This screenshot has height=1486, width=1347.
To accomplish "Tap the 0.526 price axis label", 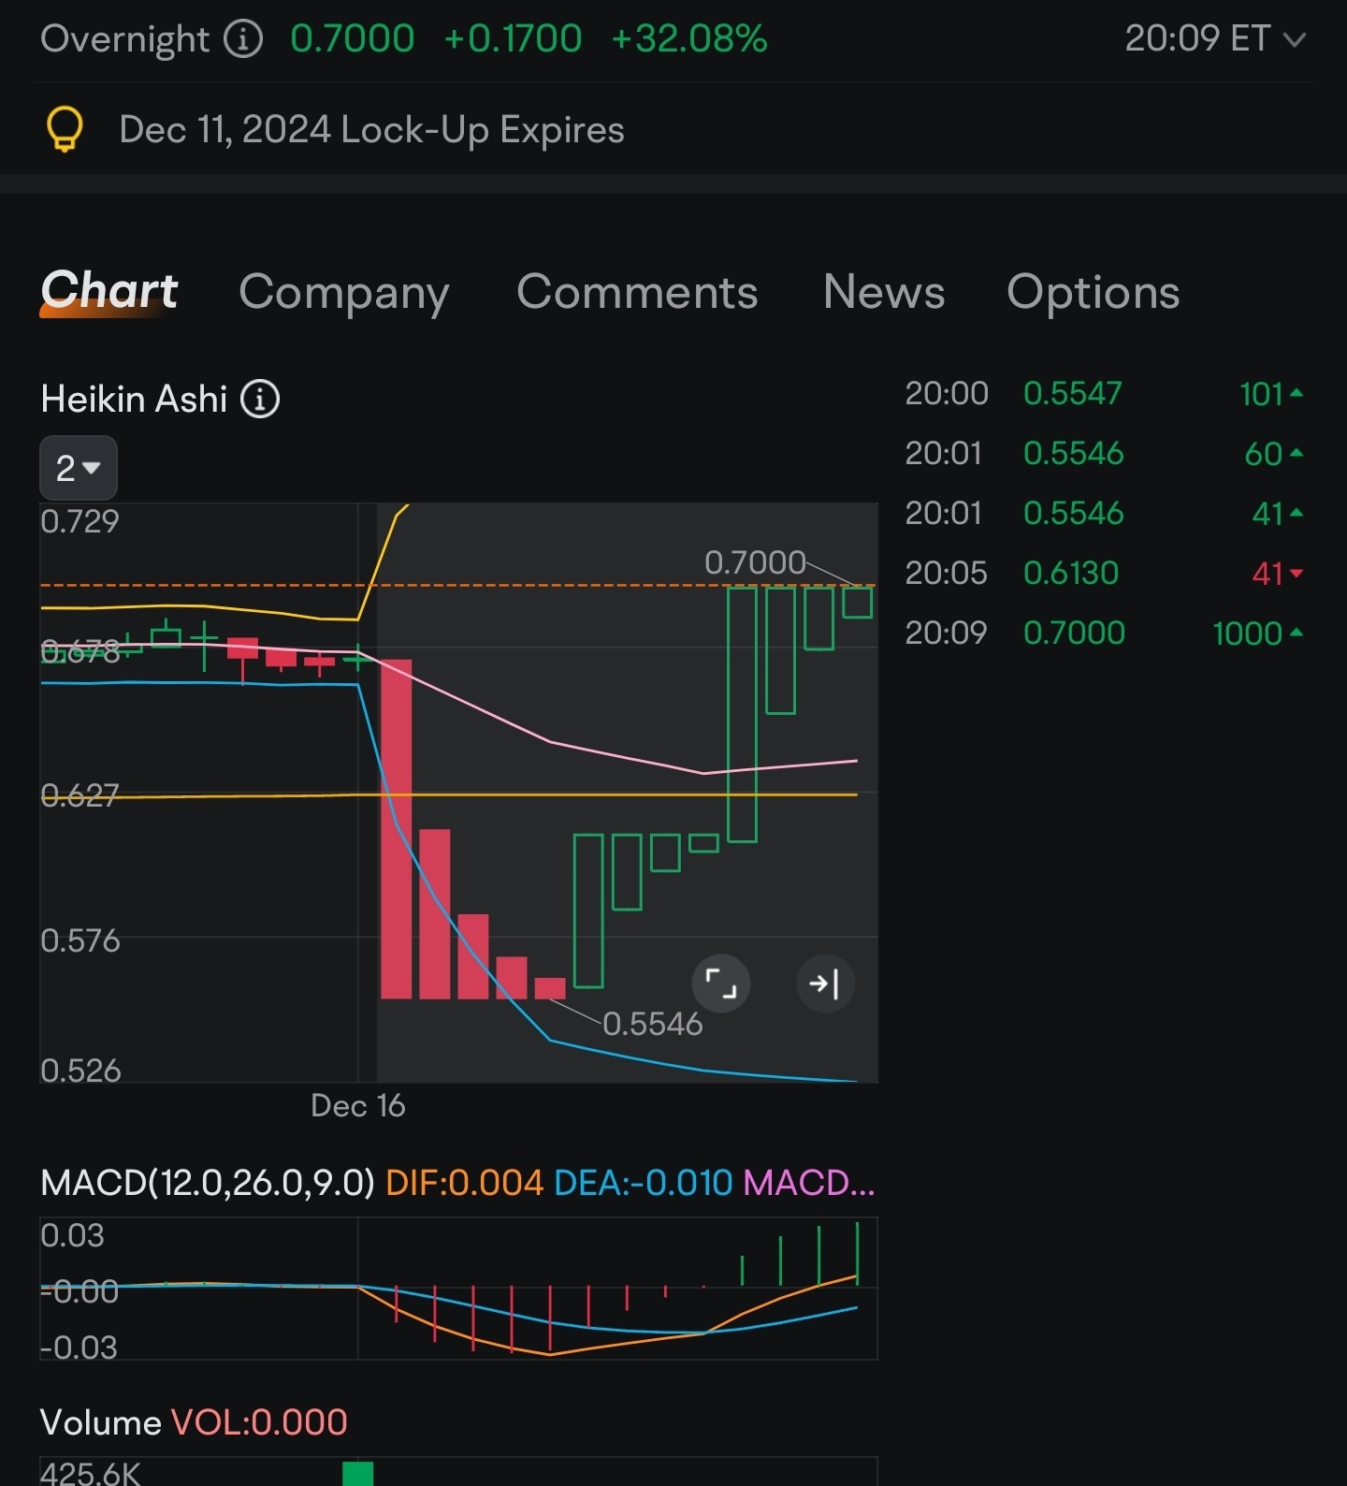I will [80, 1071].
